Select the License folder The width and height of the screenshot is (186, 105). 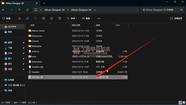click(78, 41)
